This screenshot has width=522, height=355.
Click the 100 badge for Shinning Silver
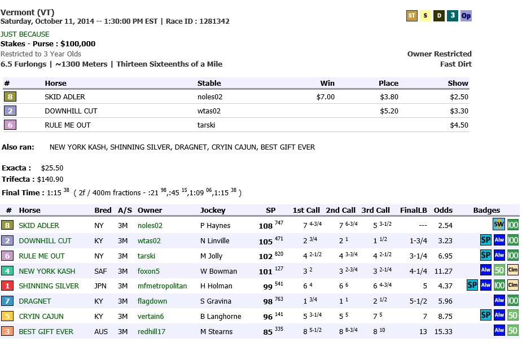pos(499,285)
